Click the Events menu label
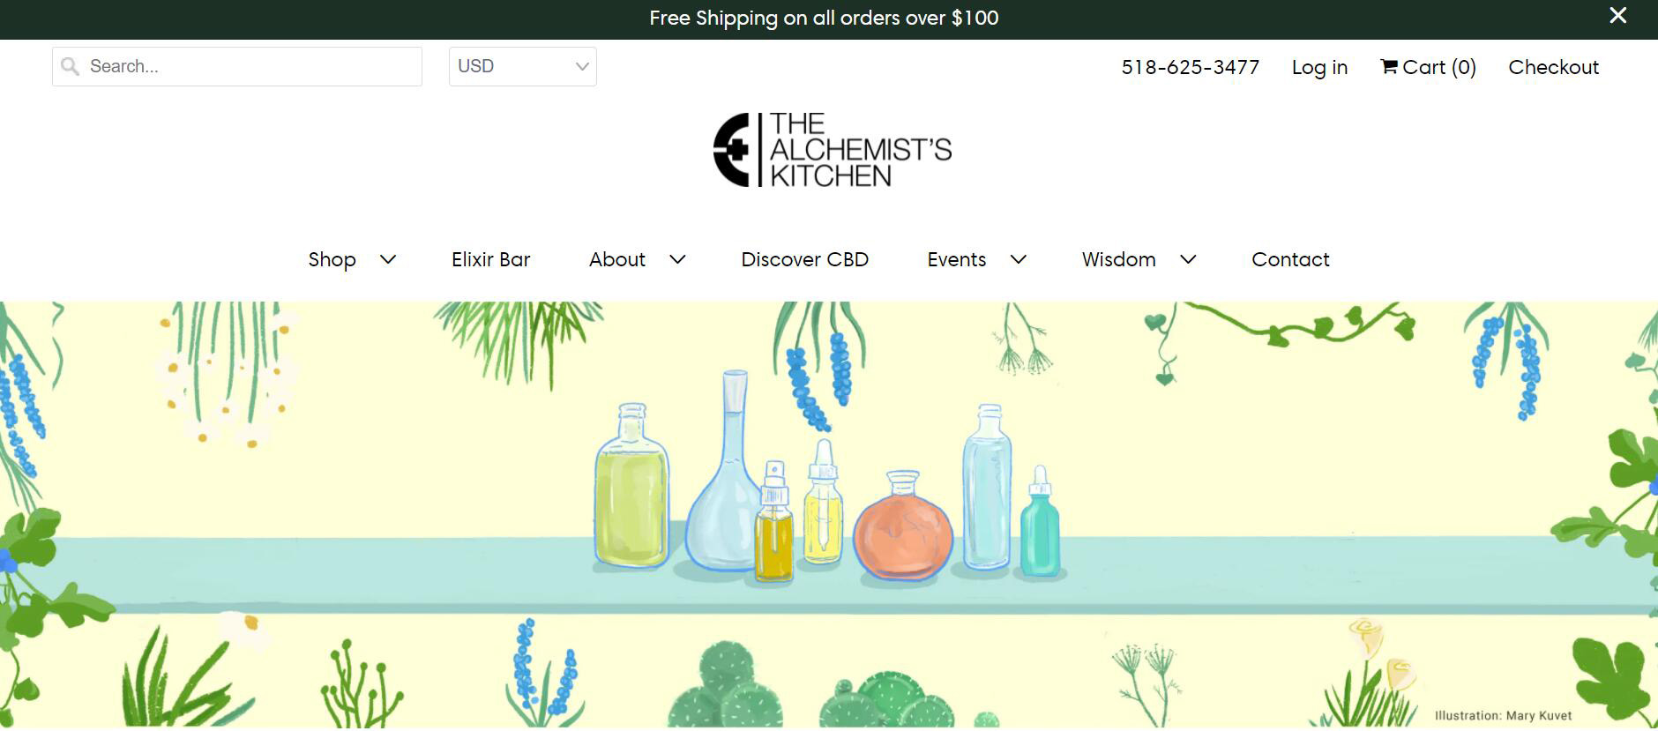The height and width of the screenshot is (731, 1658). click(x=957, y=260)
